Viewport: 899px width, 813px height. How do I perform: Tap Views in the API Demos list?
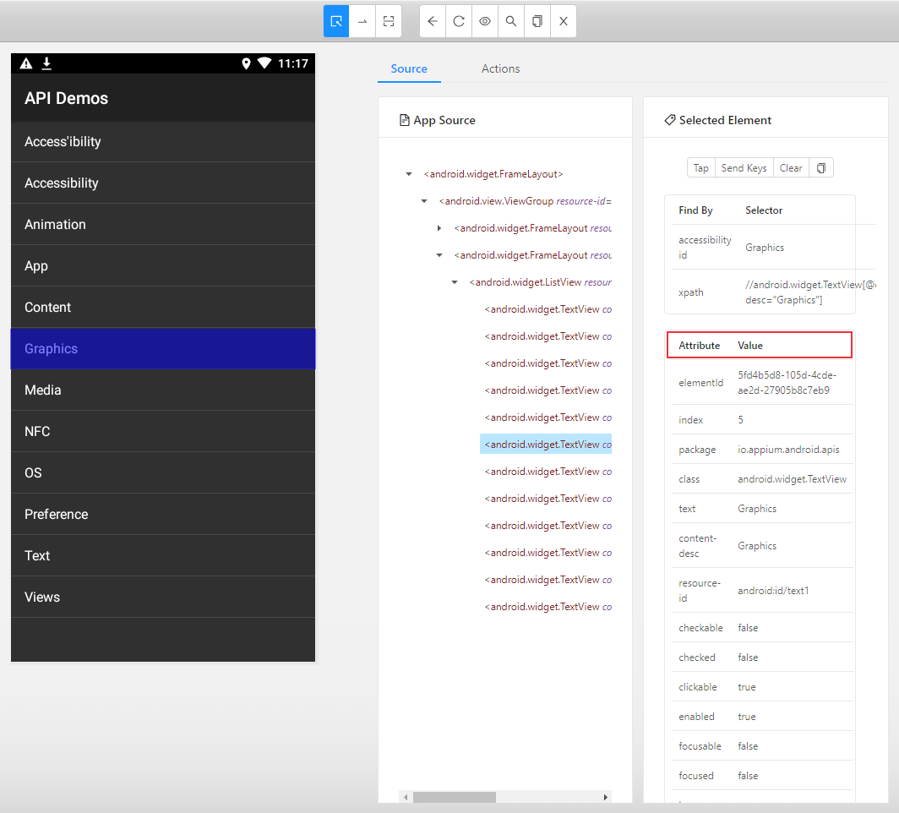[163, 597]
